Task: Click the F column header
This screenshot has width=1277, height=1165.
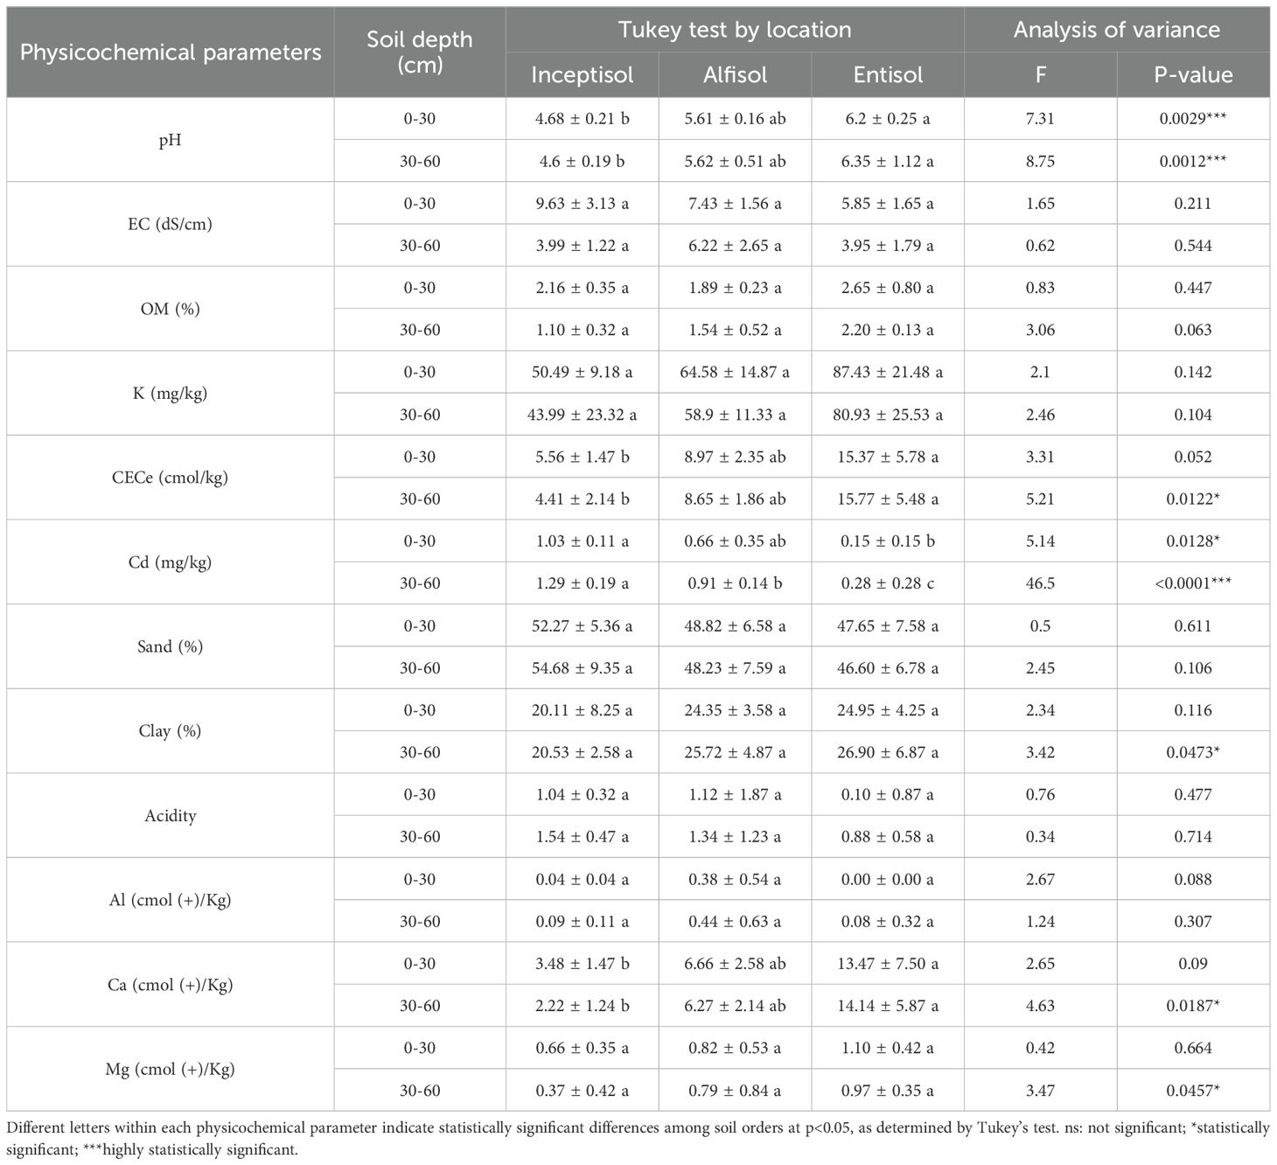Action: coord(1040,74)
